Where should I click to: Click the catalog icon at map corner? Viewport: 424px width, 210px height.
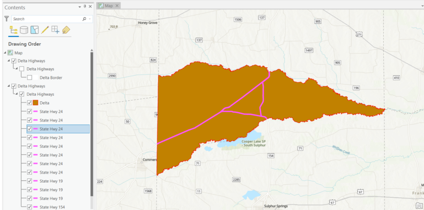419,205
